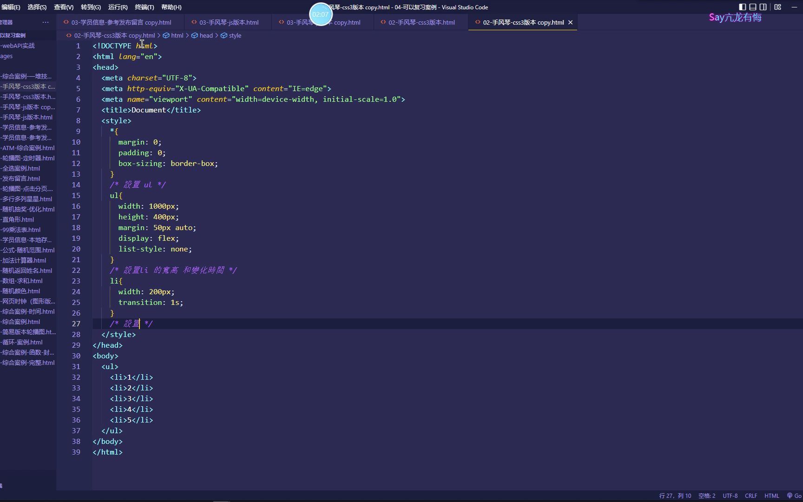Open 随机返回姓名.html in the explorer
This screenshot has height=502, width=803.
click(x=28, y=271)
